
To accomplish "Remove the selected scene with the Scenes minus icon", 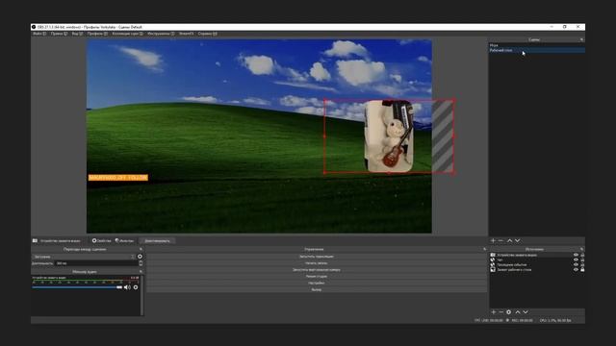I will (x=500, y=240).
